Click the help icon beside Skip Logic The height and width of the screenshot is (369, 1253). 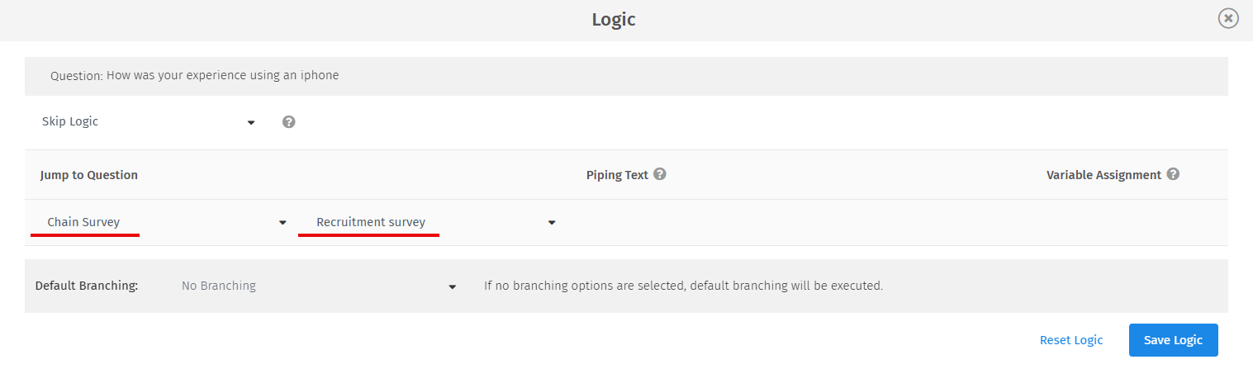(x=289, y=122)
